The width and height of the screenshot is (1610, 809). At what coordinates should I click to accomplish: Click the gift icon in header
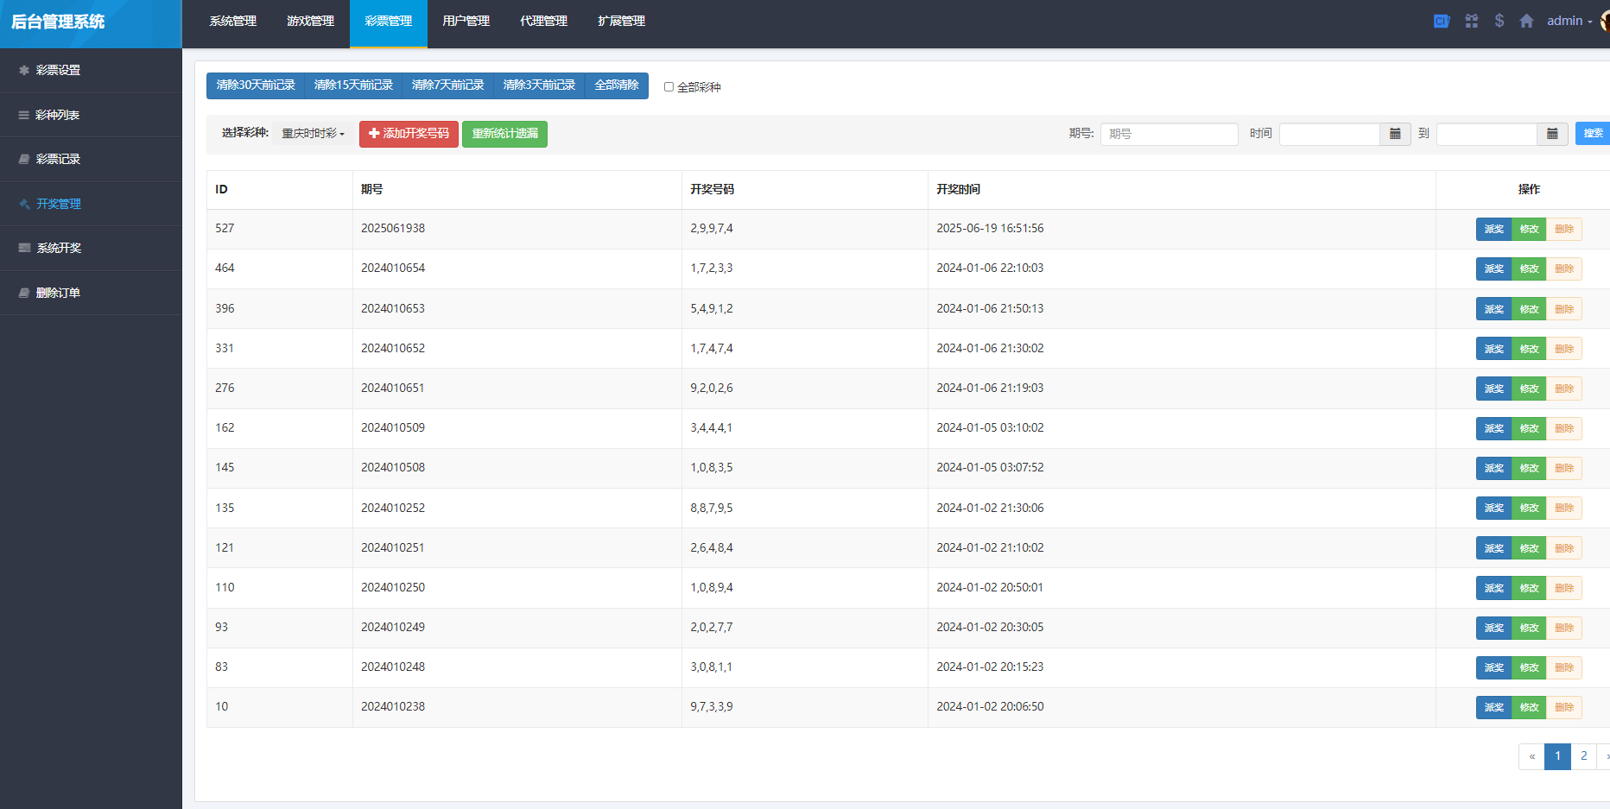point(1472,21)
